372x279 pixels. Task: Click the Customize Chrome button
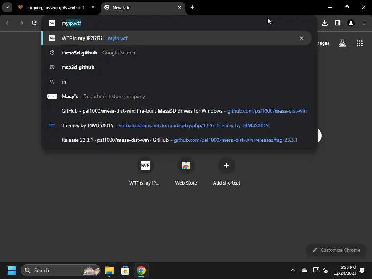[336, 250]
